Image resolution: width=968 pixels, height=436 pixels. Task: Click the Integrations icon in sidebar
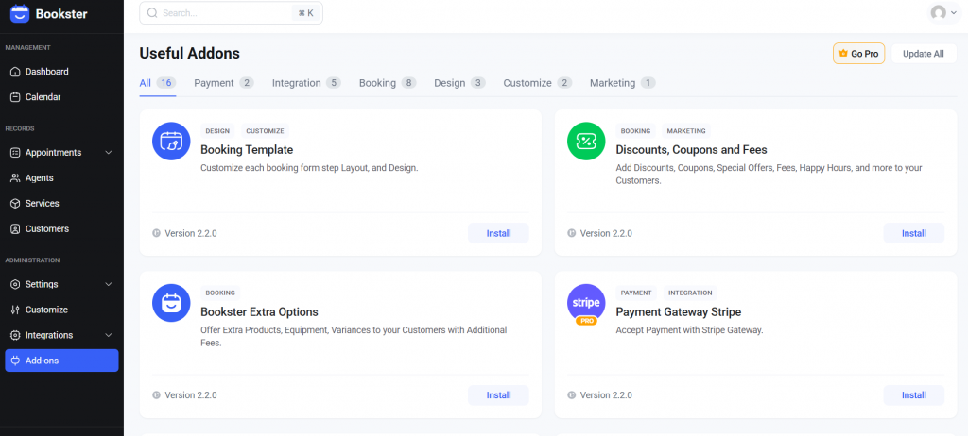pos(15,335)
